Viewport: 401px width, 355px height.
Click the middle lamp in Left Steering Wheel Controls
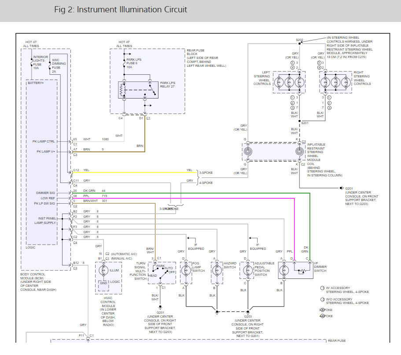pos(289,83)
